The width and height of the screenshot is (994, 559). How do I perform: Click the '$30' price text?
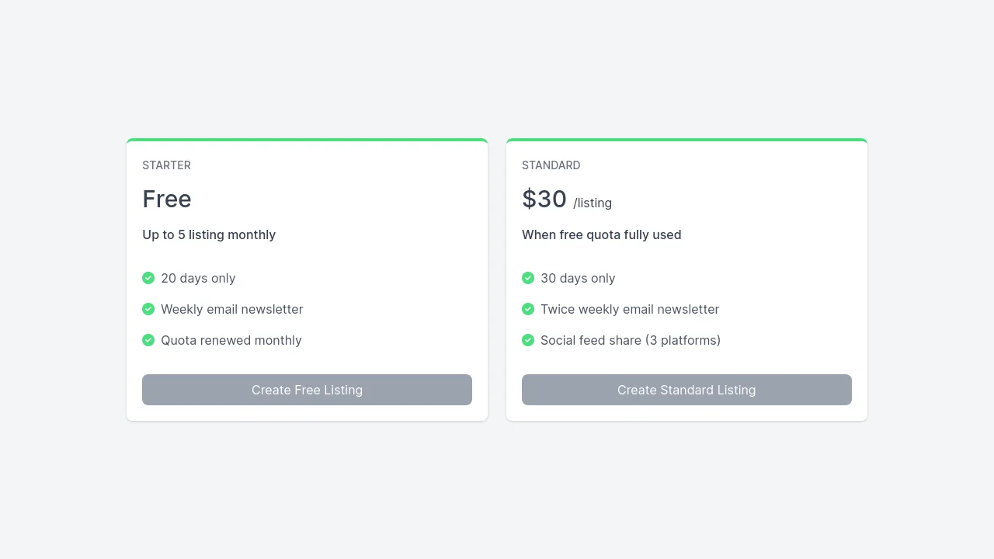point(544,200)
